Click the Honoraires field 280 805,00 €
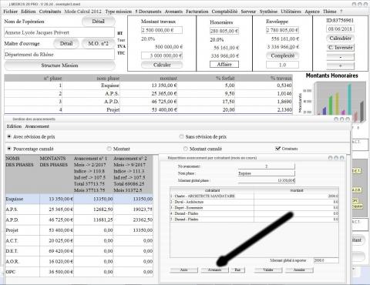 coord(224,31)
